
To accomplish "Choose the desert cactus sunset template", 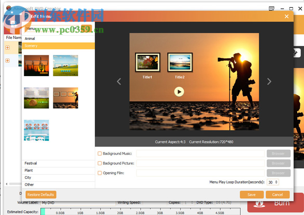I will coord(36,65).
